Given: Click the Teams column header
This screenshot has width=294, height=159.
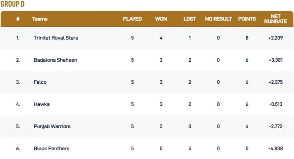Looking at the screenshot, I should [40, 19].
